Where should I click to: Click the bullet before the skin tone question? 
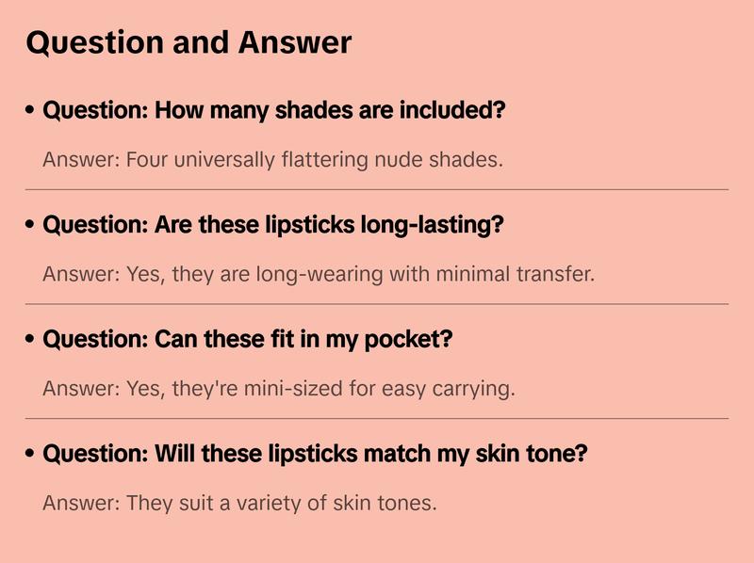pos(31,455)
